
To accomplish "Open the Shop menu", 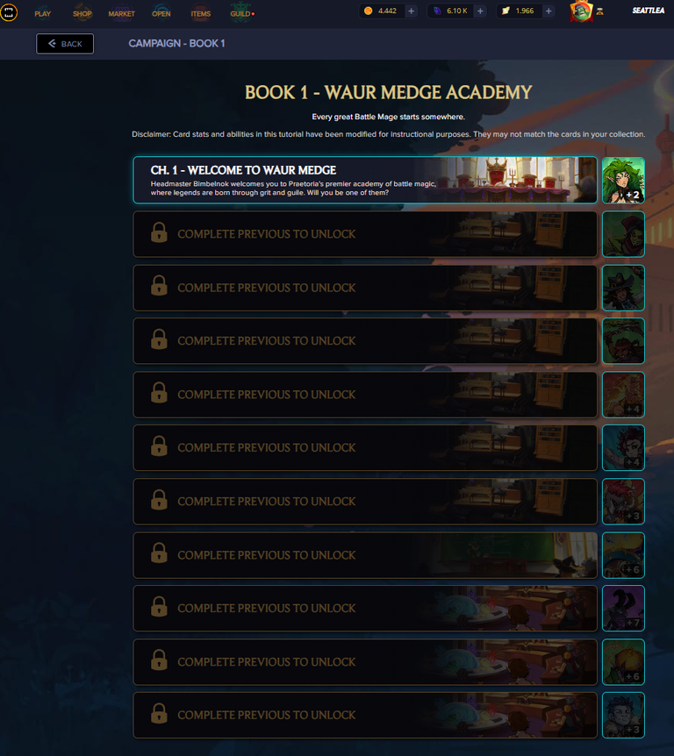I will coord(82,13).
